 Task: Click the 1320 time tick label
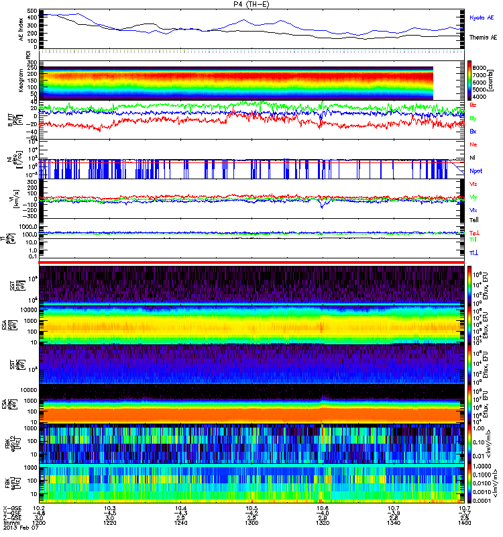[x=323, y=523]
